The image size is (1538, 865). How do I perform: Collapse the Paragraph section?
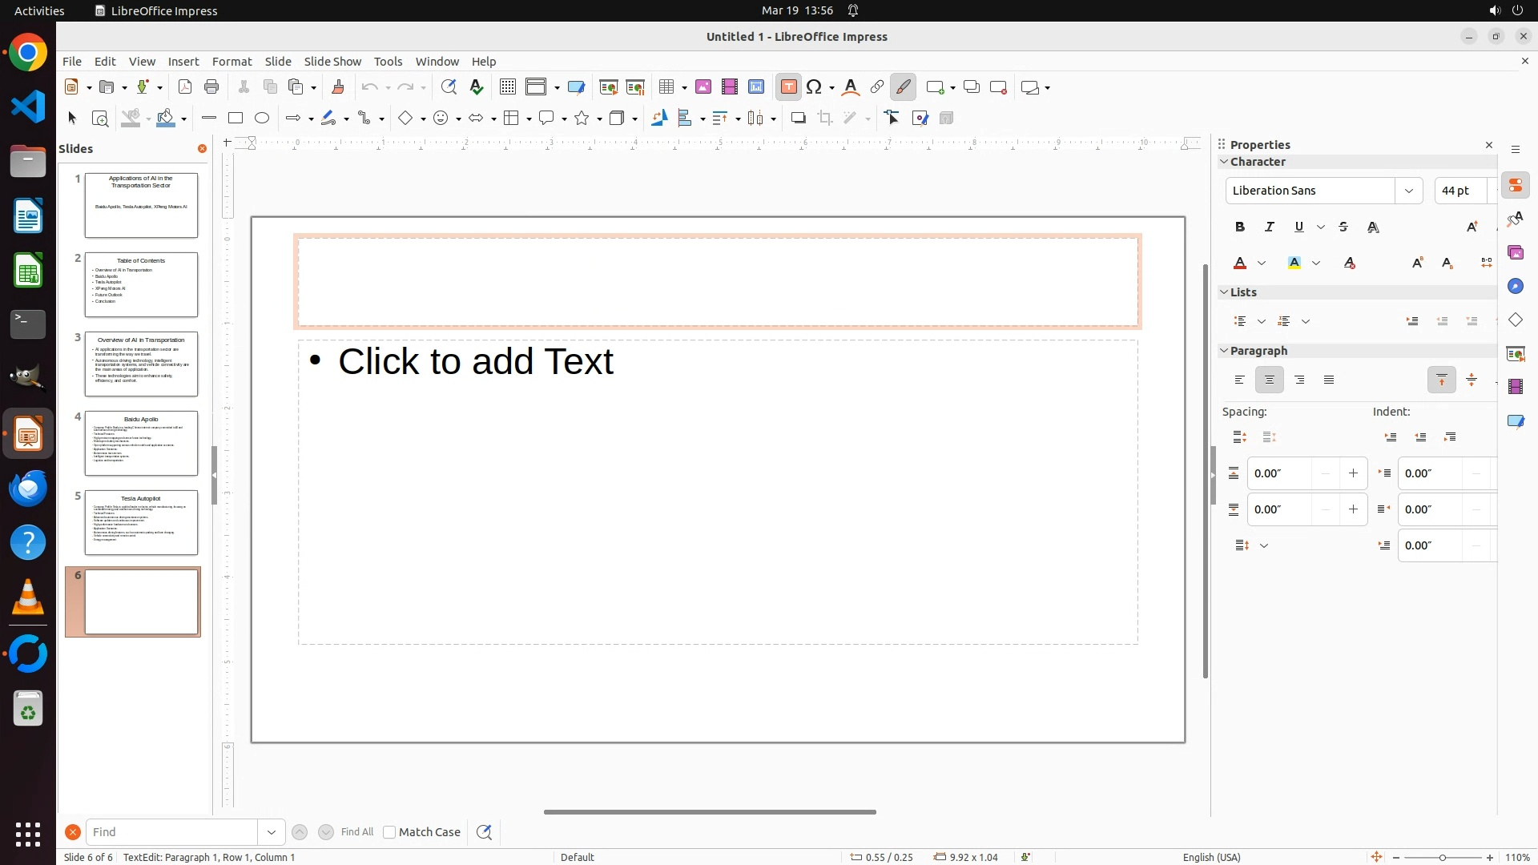click(1224, 351)
